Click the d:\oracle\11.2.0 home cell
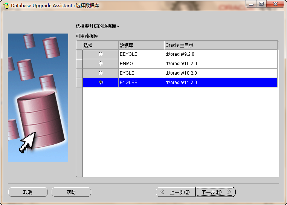The image size is (287, 205). [221, 83]
